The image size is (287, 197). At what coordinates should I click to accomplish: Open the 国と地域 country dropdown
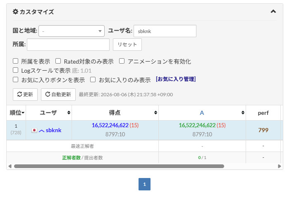72,31
